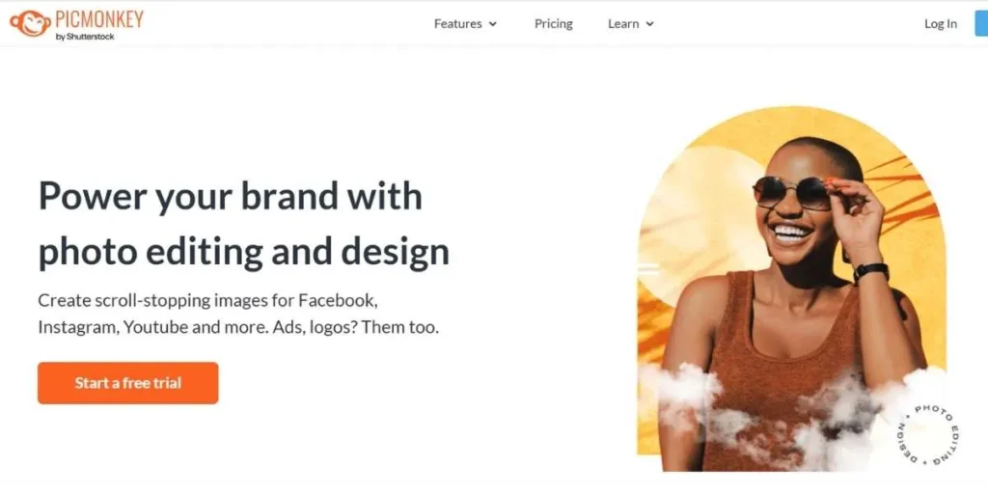Click the Log In link
This screenshot has height=494, width=988.
coord(940,24)
